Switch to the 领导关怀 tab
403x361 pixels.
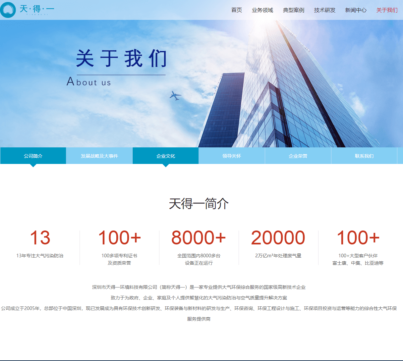[232, 155]
